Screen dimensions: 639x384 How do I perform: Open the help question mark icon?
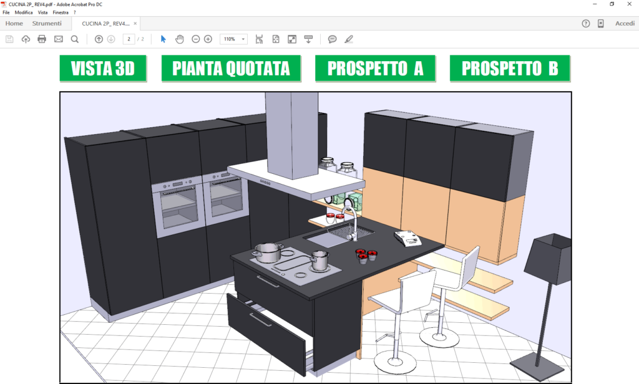(585, 24)
